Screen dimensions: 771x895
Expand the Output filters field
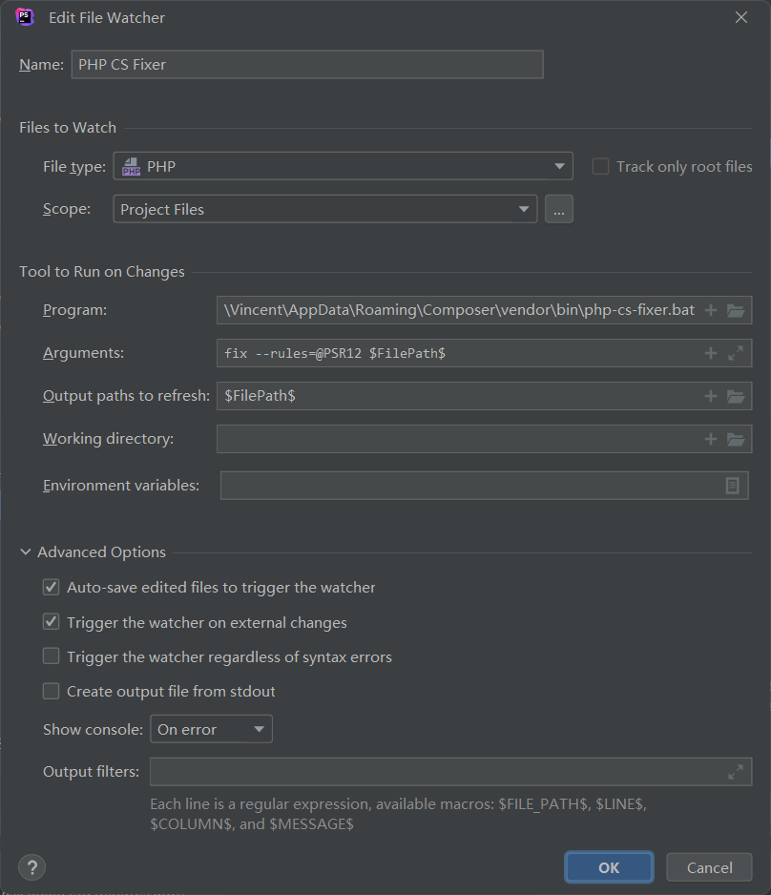[x=736, y=772]
